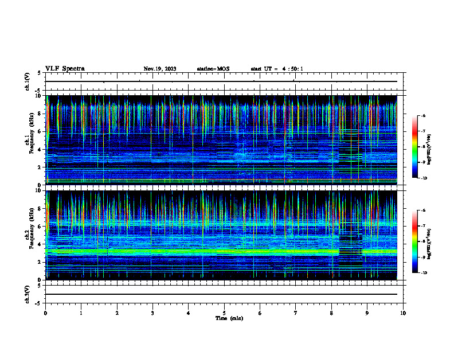The height and width of the screenshot is (351, 454).
Task: Click time axis tick label "9"
Action: (x=367, y=313)
